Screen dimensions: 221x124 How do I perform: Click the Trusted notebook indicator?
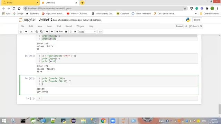click(179, 26)
